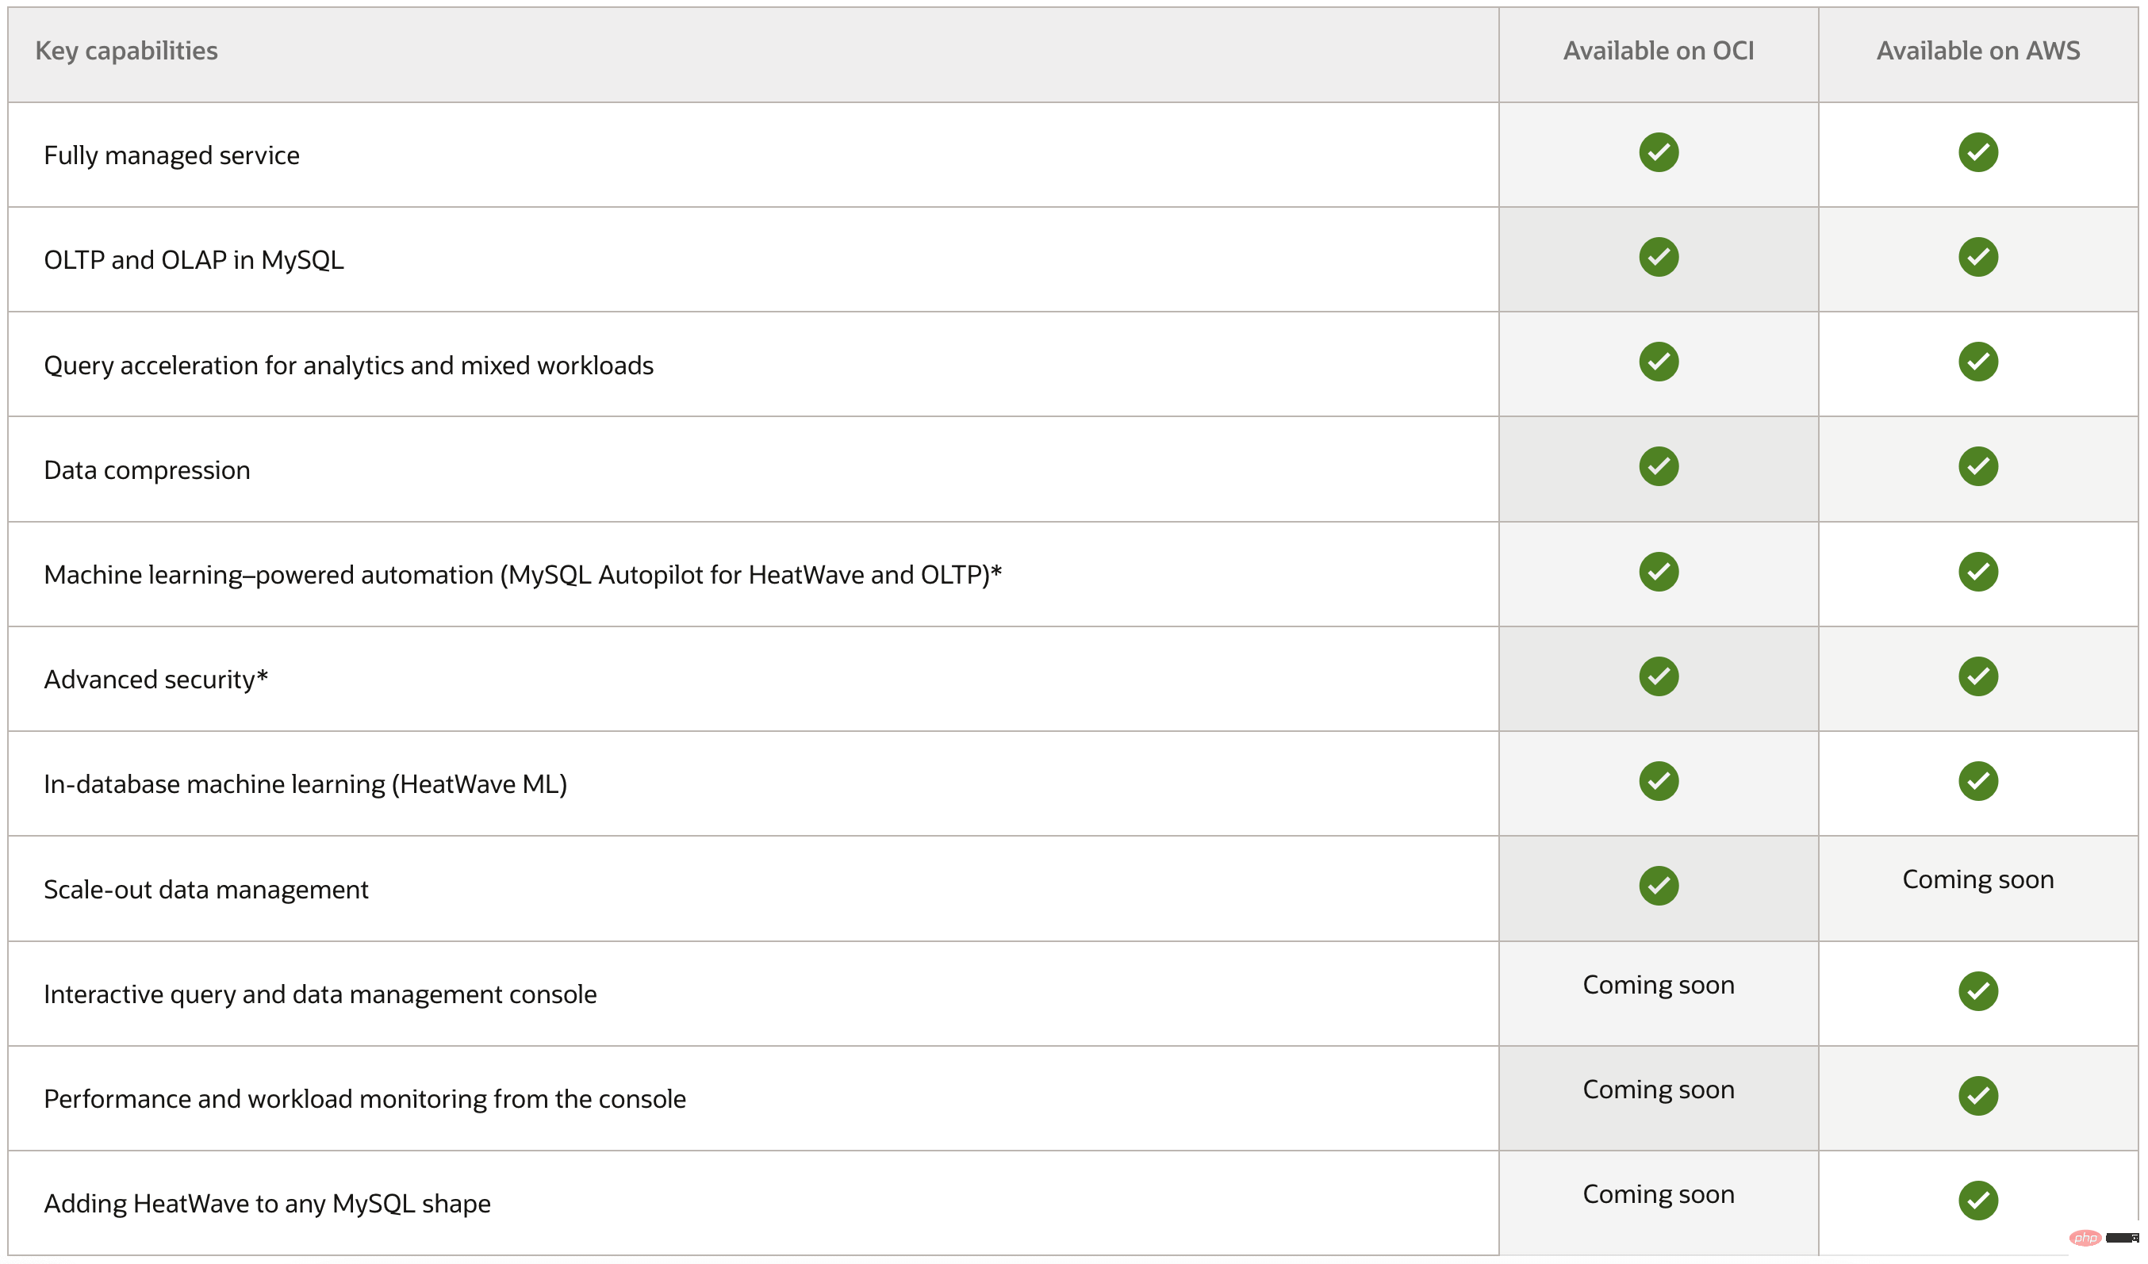Click the AWS checkmark for Interactive query console
Viewport: 2148px width, 1264px height.
[x=1978, y=991]
